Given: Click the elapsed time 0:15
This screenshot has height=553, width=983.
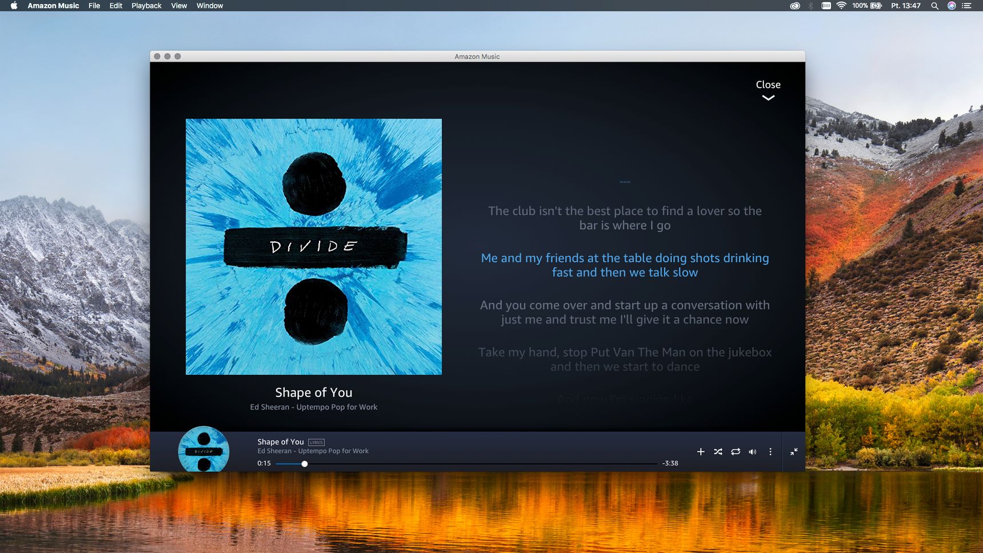Looking at the screenshot, I should point(264,463).
